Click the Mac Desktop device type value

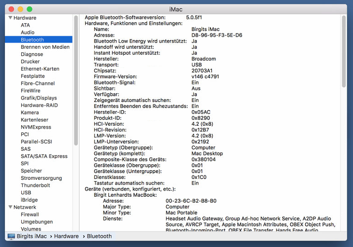click(x=207, y=153)
